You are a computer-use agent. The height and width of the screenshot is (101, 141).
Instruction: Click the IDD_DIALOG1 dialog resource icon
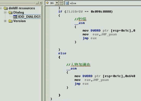click(15, 17)
